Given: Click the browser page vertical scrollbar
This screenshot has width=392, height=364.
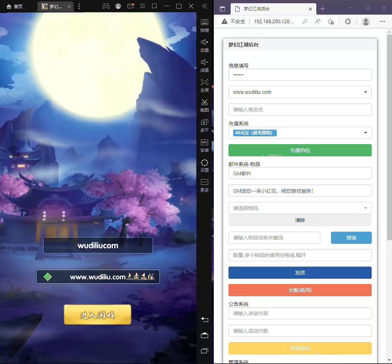Looking at the screenshot, I should [x=389, y=137].
